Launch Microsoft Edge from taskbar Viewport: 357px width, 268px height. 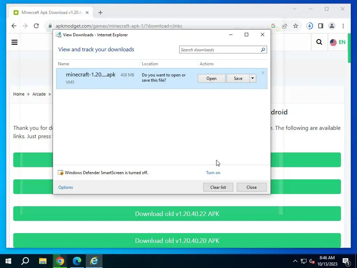77,261
